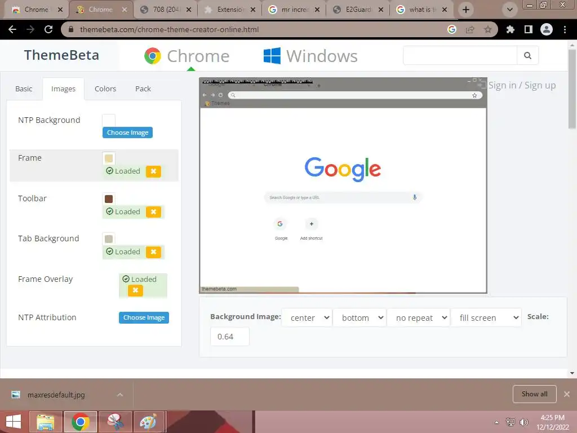This screenshot has width=577, height=433.
Task: Open the no repeat dropdown
Action: tap(419, 317)
